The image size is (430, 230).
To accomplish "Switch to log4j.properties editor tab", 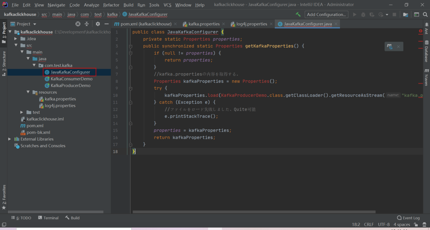I will (252, 24).
